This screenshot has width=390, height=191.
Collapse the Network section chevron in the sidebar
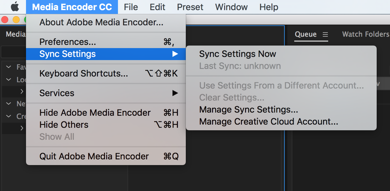(x=9, y=104)
